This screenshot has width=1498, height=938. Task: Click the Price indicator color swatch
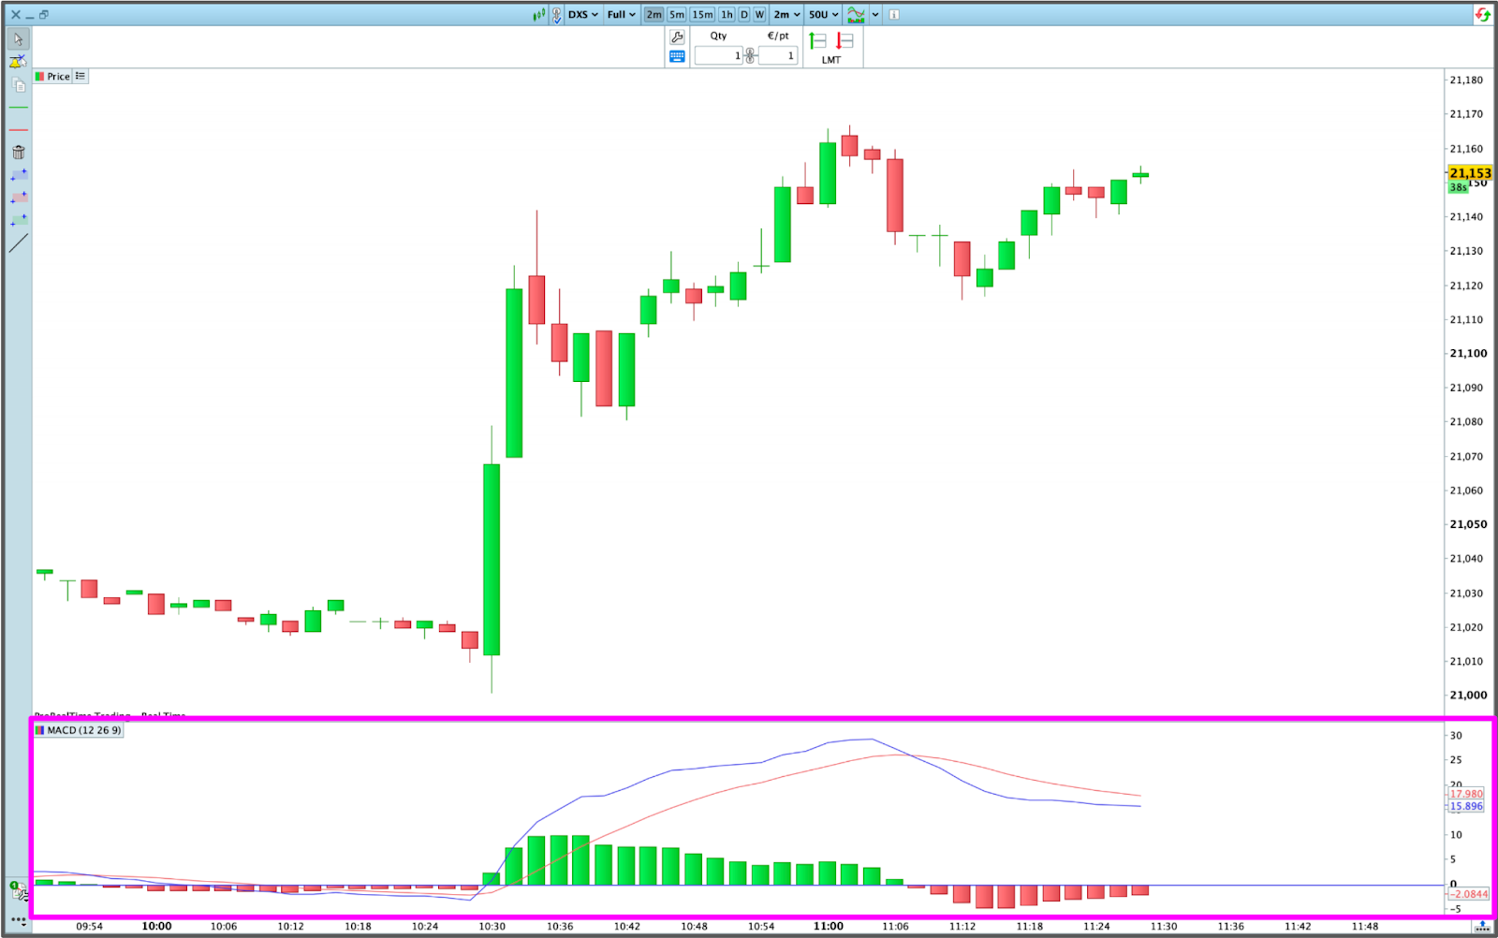click(x=39, y=76)
